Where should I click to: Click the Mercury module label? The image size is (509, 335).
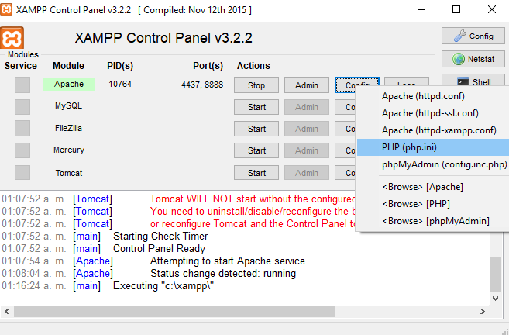click(69, 150)
